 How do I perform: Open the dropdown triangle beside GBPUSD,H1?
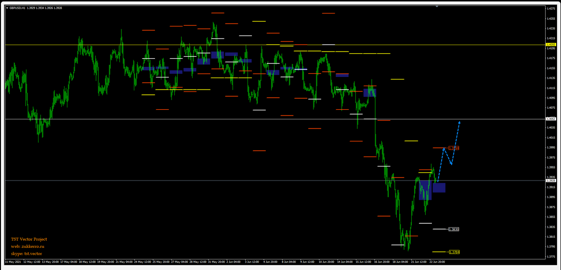click(x=7, y=8)
